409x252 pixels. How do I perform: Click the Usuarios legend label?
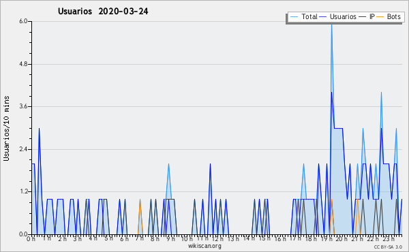point(343,16)
